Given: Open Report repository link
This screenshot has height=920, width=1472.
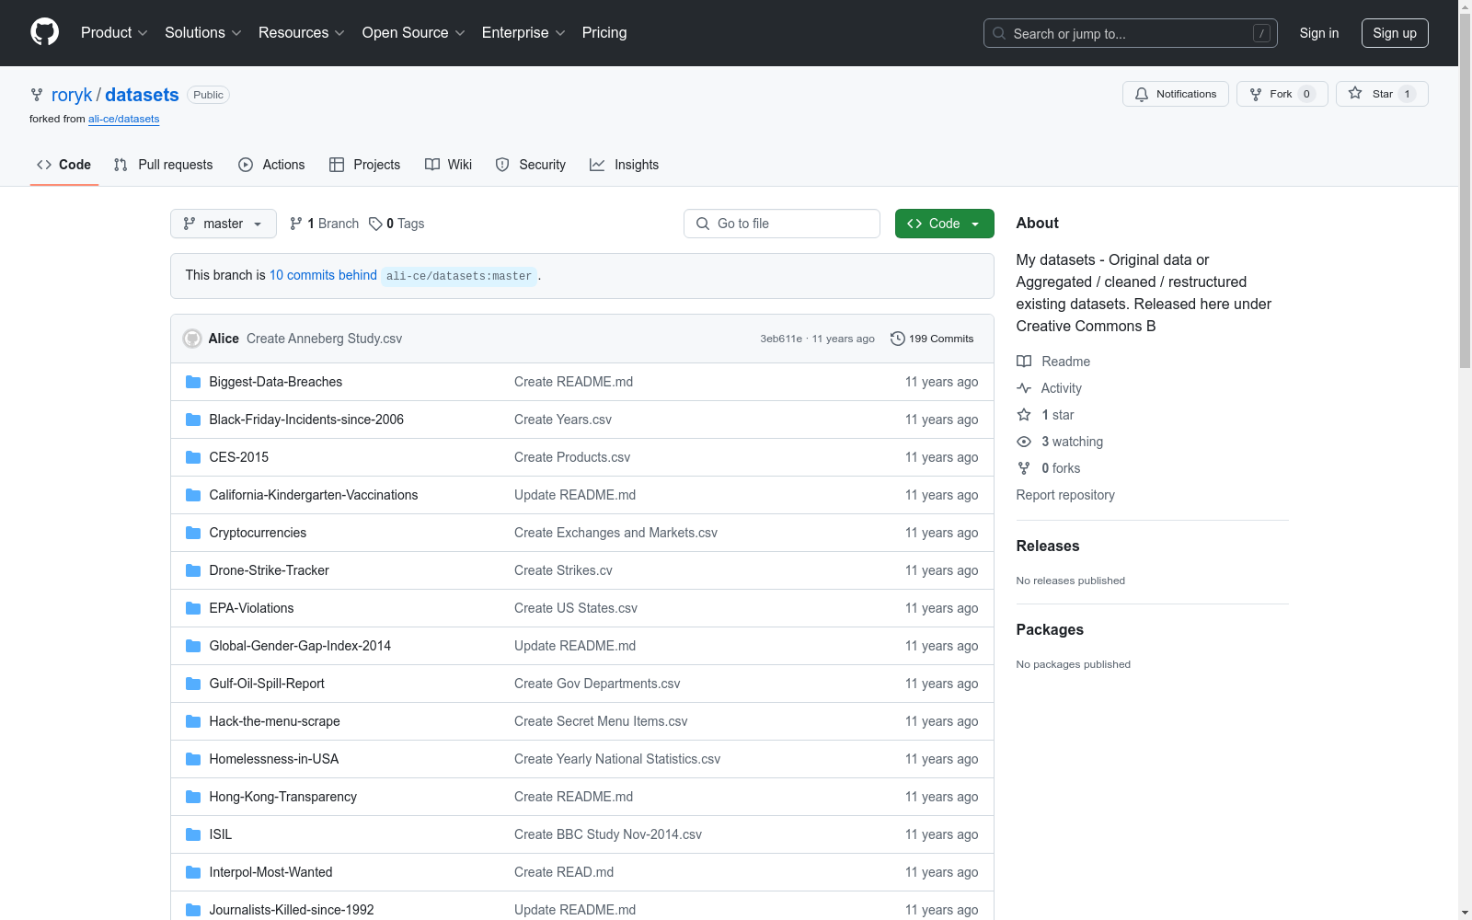Looking at the screenshot, I should [x=1065, y=495].
